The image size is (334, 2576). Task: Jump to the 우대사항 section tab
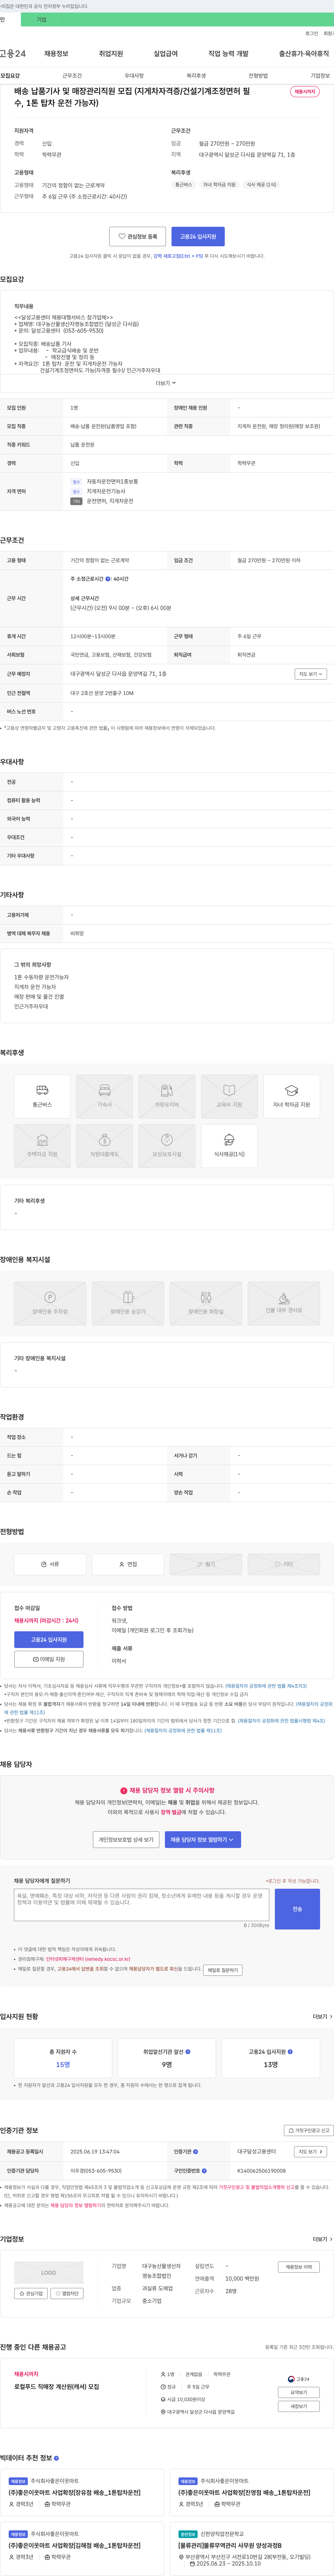point(134,76)
